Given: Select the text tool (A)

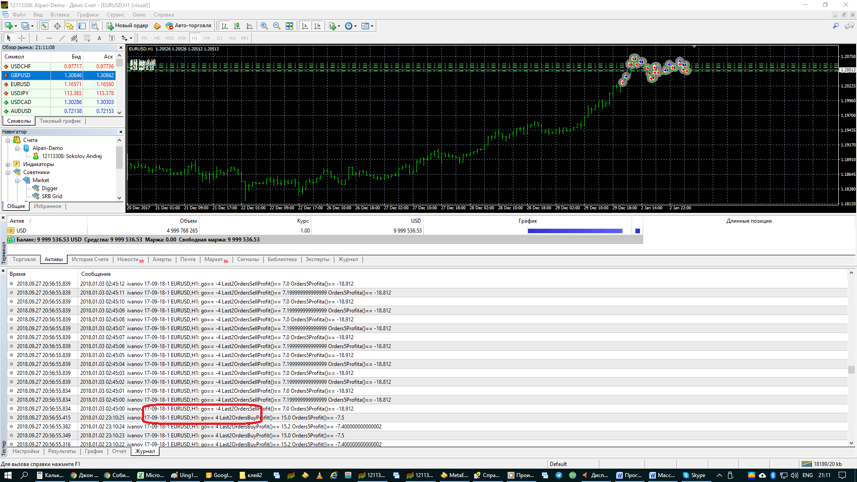Looking at the screenshot, I should pos(100,38).
